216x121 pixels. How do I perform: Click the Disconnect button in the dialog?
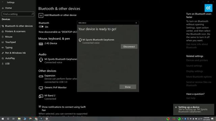coord(129,46)
